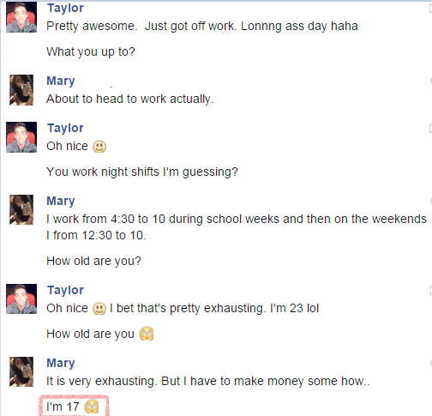
Task: Click the highlighted "I'm 17" message text
Action: (x=63, y=407)
